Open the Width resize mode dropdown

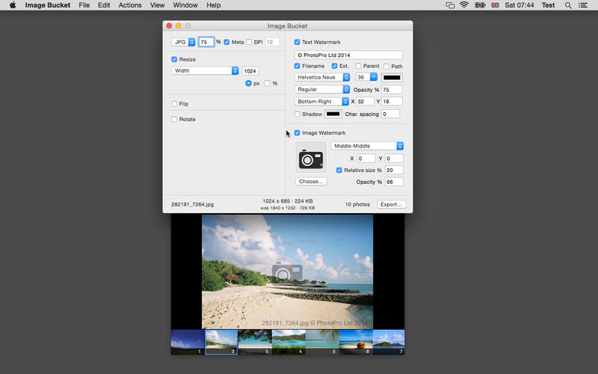point(205,70)
